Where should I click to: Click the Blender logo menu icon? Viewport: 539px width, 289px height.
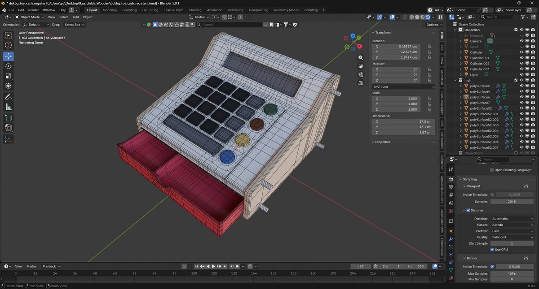click(x=4, y=10)
